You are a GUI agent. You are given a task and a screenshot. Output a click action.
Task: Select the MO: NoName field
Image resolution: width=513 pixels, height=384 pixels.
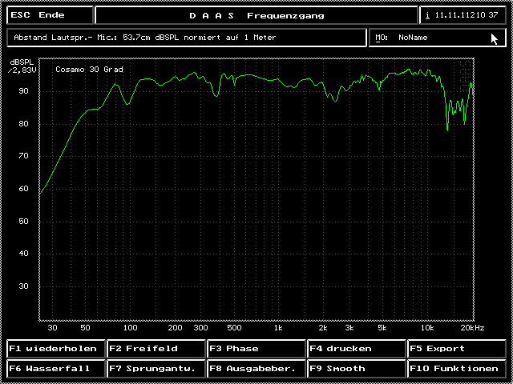click(x=437, y=38)
